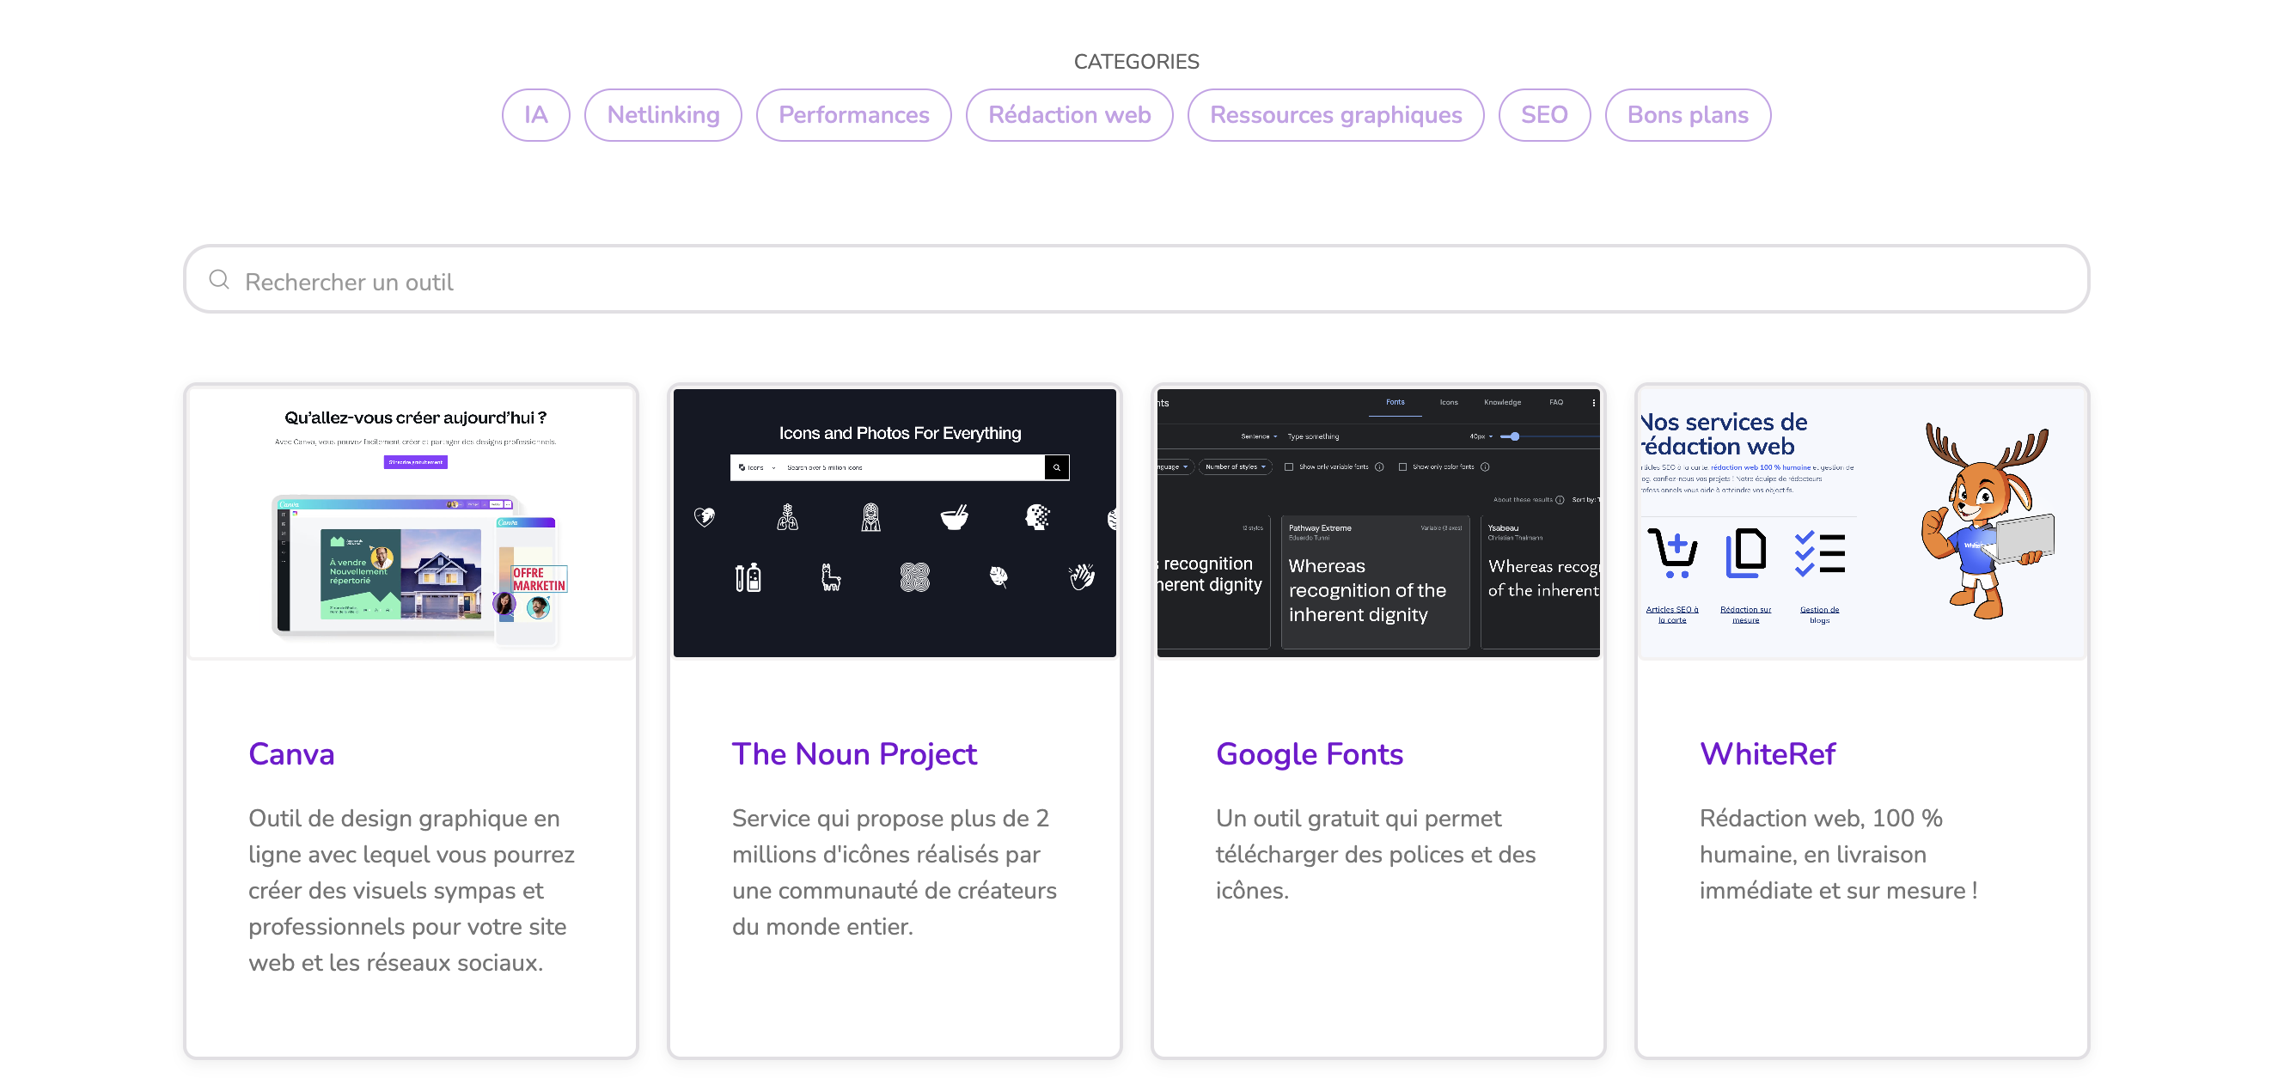Open the Performances category
Image resolution: width=2284 pixels, height=1091 pixels.
854,115
